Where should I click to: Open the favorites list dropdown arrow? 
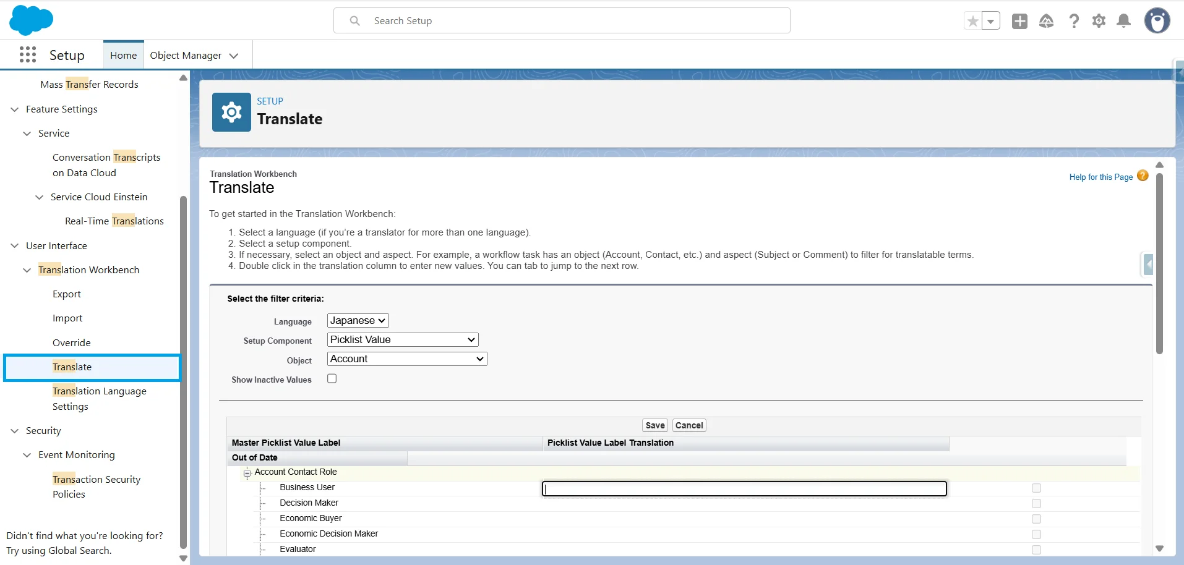[x=991, y=21]
